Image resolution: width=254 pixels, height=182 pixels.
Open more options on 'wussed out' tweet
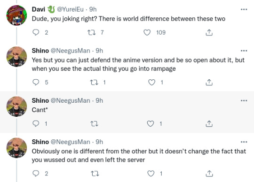pos(244,142)
